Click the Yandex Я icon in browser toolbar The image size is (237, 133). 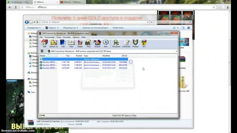[x=16, y=7]
